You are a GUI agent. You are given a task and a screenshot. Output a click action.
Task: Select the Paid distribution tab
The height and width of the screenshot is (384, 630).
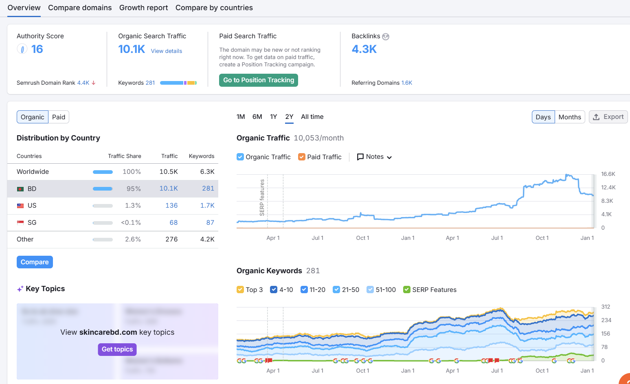pos(59,117)
